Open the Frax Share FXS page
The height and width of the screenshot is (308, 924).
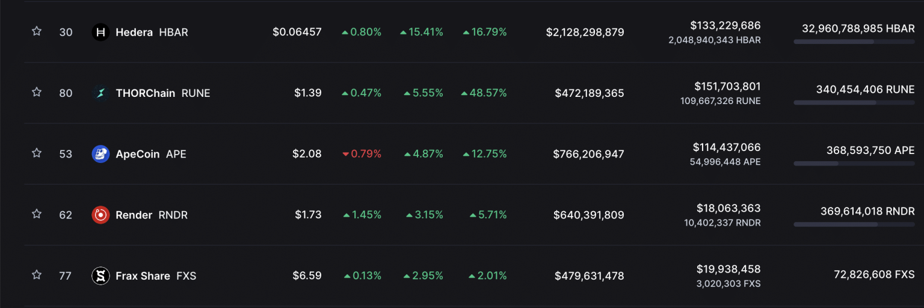143,276
